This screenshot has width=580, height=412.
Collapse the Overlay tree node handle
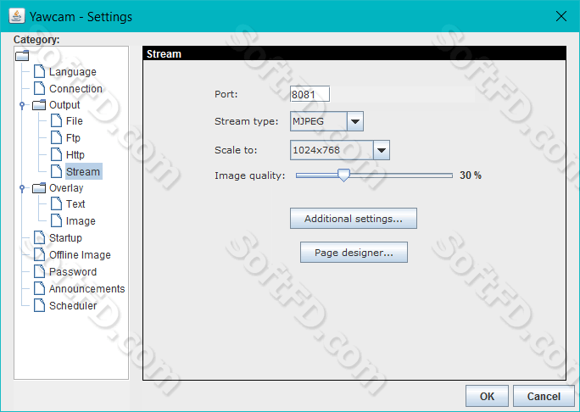[22, 188]
